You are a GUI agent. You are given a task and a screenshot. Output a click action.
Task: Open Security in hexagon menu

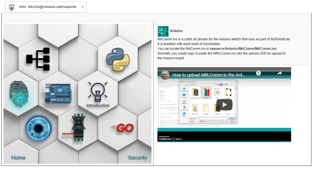click(137, 158)
